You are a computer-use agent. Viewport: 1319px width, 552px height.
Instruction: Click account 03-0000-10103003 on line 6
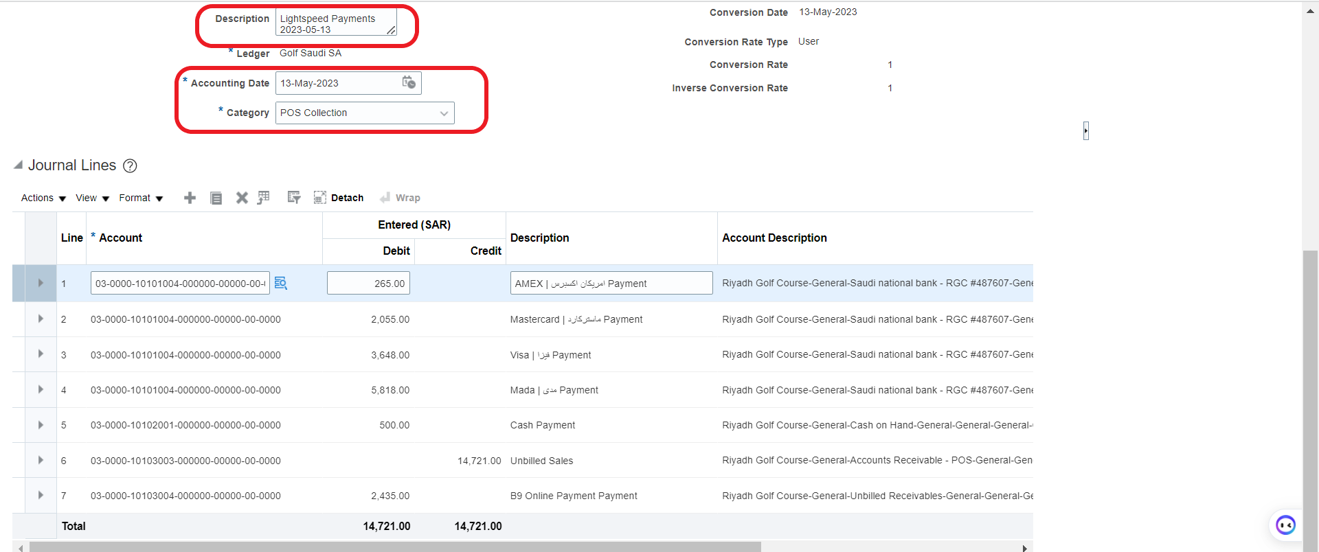pos(185,461)
